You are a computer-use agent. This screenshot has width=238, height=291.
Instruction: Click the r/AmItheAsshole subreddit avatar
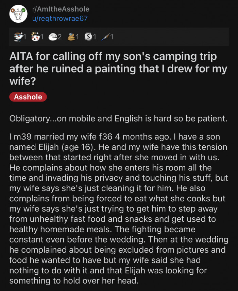pos(19,14)
